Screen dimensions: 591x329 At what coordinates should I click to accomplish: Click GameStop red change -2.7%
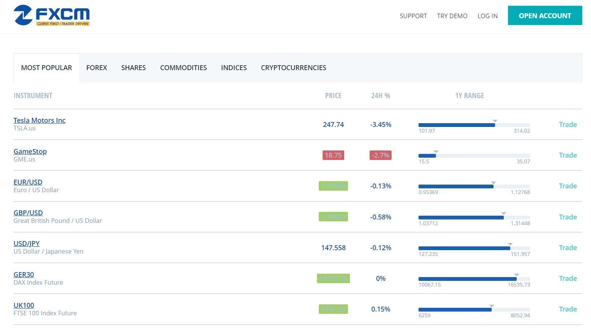pyautogui.click(x=381, y=155)
